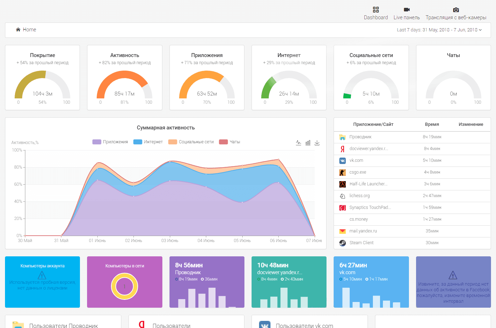The image size is (496, 328).
Task: Open the Компьютеры в сети tile
Action: click(125, 282)
